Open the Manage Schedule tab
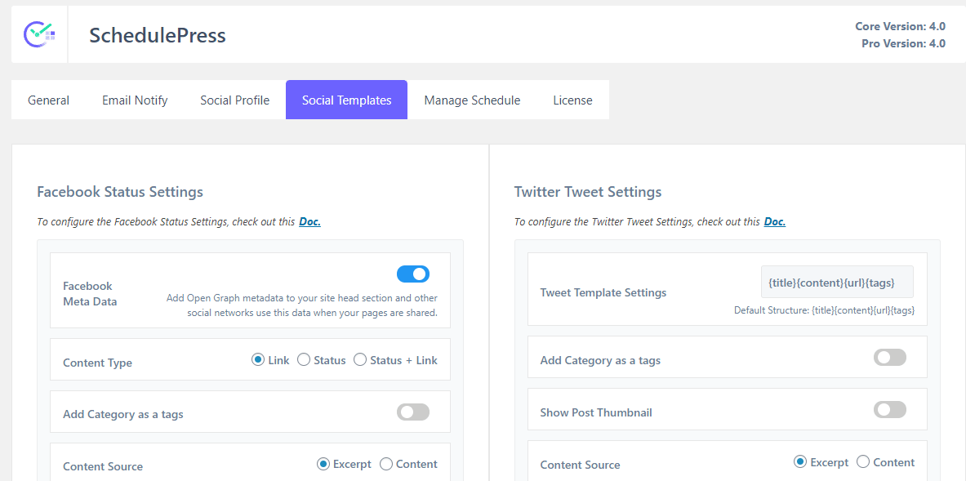The width and height of the screenshot is (966, 481). click(x=472, y=100)
